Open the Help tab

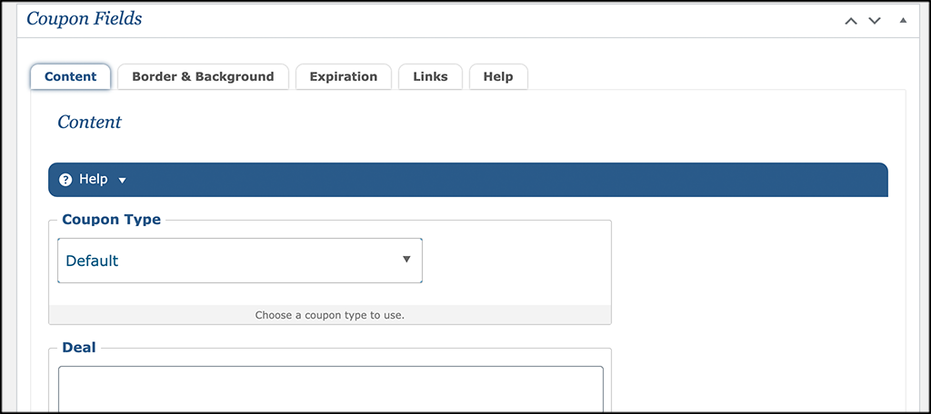(x=498, y=77)
